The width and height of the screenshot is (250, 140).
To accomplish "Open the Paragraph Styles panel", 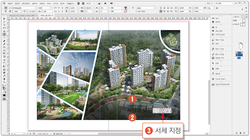I will coord(218,49).
